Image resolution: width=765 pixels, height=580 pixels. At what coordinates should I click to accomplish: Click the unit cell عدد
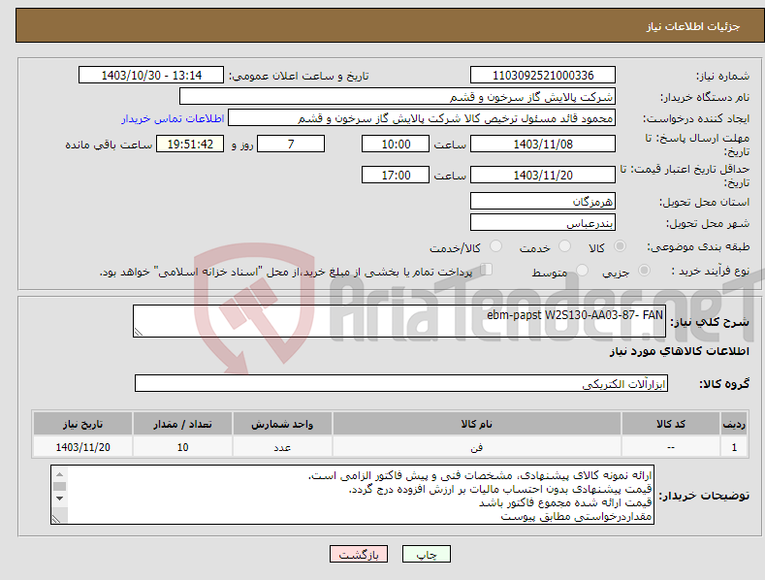[x=282, y=447]
